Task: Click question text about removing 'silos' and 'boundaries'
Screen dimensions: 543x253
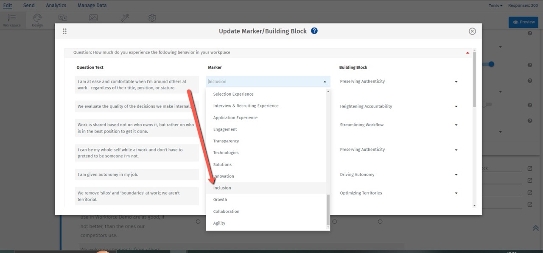Action: point(137,196)
